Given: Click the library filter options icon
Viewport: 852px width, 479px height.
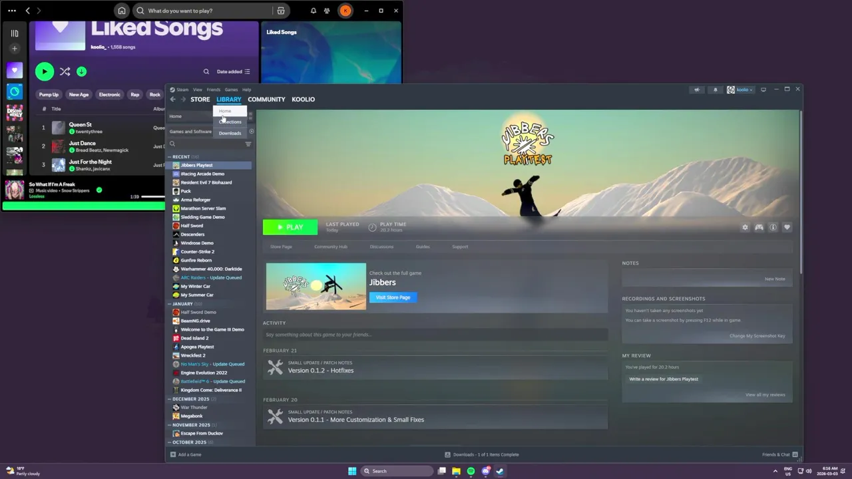Looking at the screenshot, I should [x=248, y=144].
